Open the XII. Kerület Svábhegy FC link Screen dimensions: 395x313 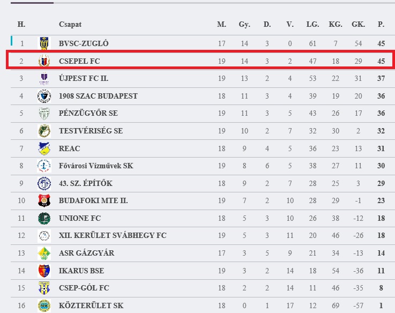tap(113, 235)
